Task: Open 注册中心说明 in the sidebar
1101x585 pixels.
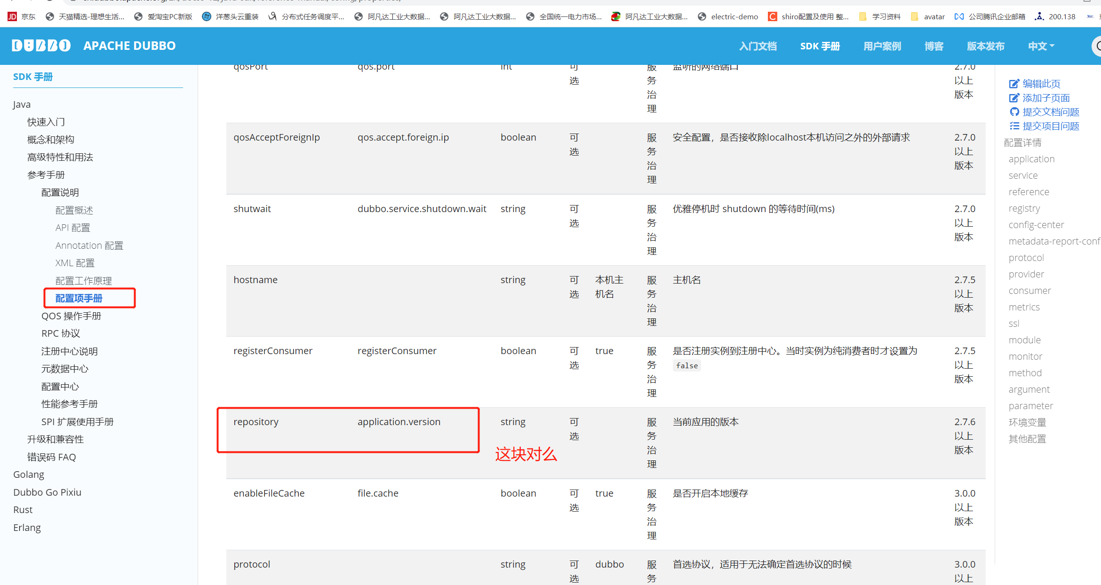Action: [x=70, y=351]
